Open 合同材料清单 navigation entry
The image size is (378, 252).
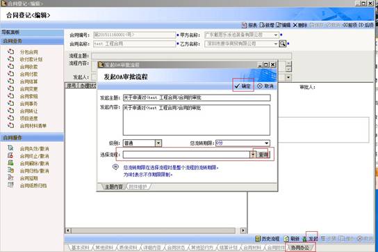pyautogui.click(x=33, y=125)
